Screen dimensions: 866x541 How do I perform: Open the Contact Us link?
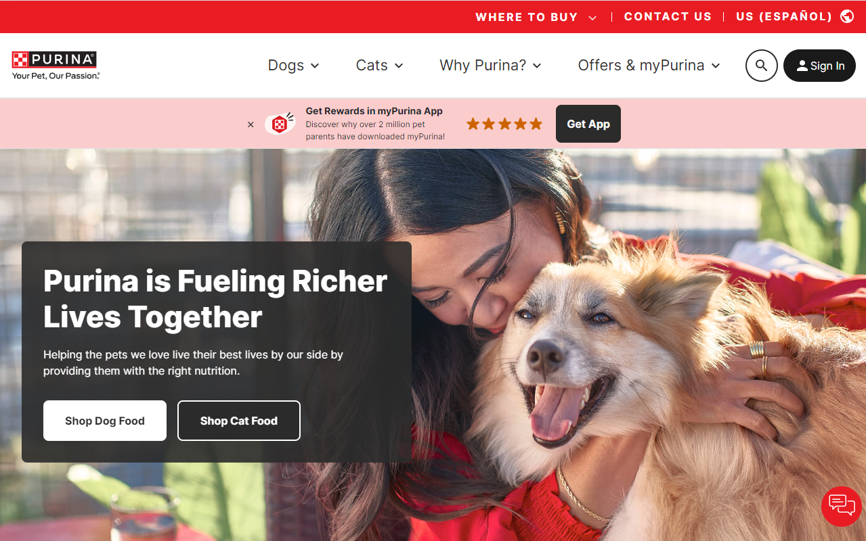pyautogui.click(x=668, y=17)
